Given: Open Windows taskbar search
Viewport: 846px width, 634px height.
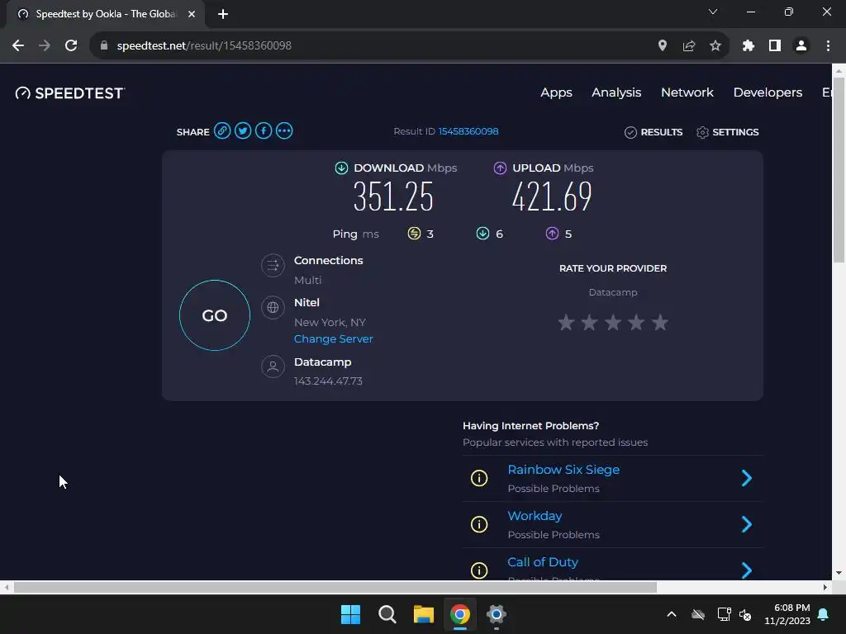Looking at the screenshot, I should (x=387, y=614).
